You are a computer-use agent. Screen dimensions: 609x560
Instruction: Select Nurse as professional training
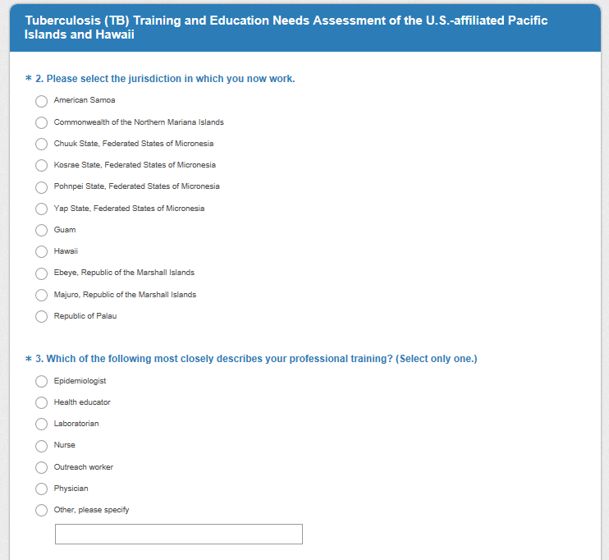click(41, 446)
